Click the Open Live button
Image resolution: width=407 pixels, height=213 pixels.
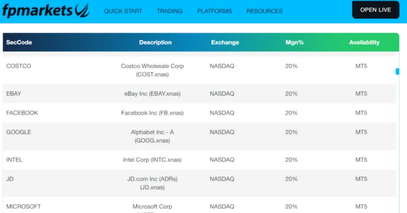tap(376, 10)
